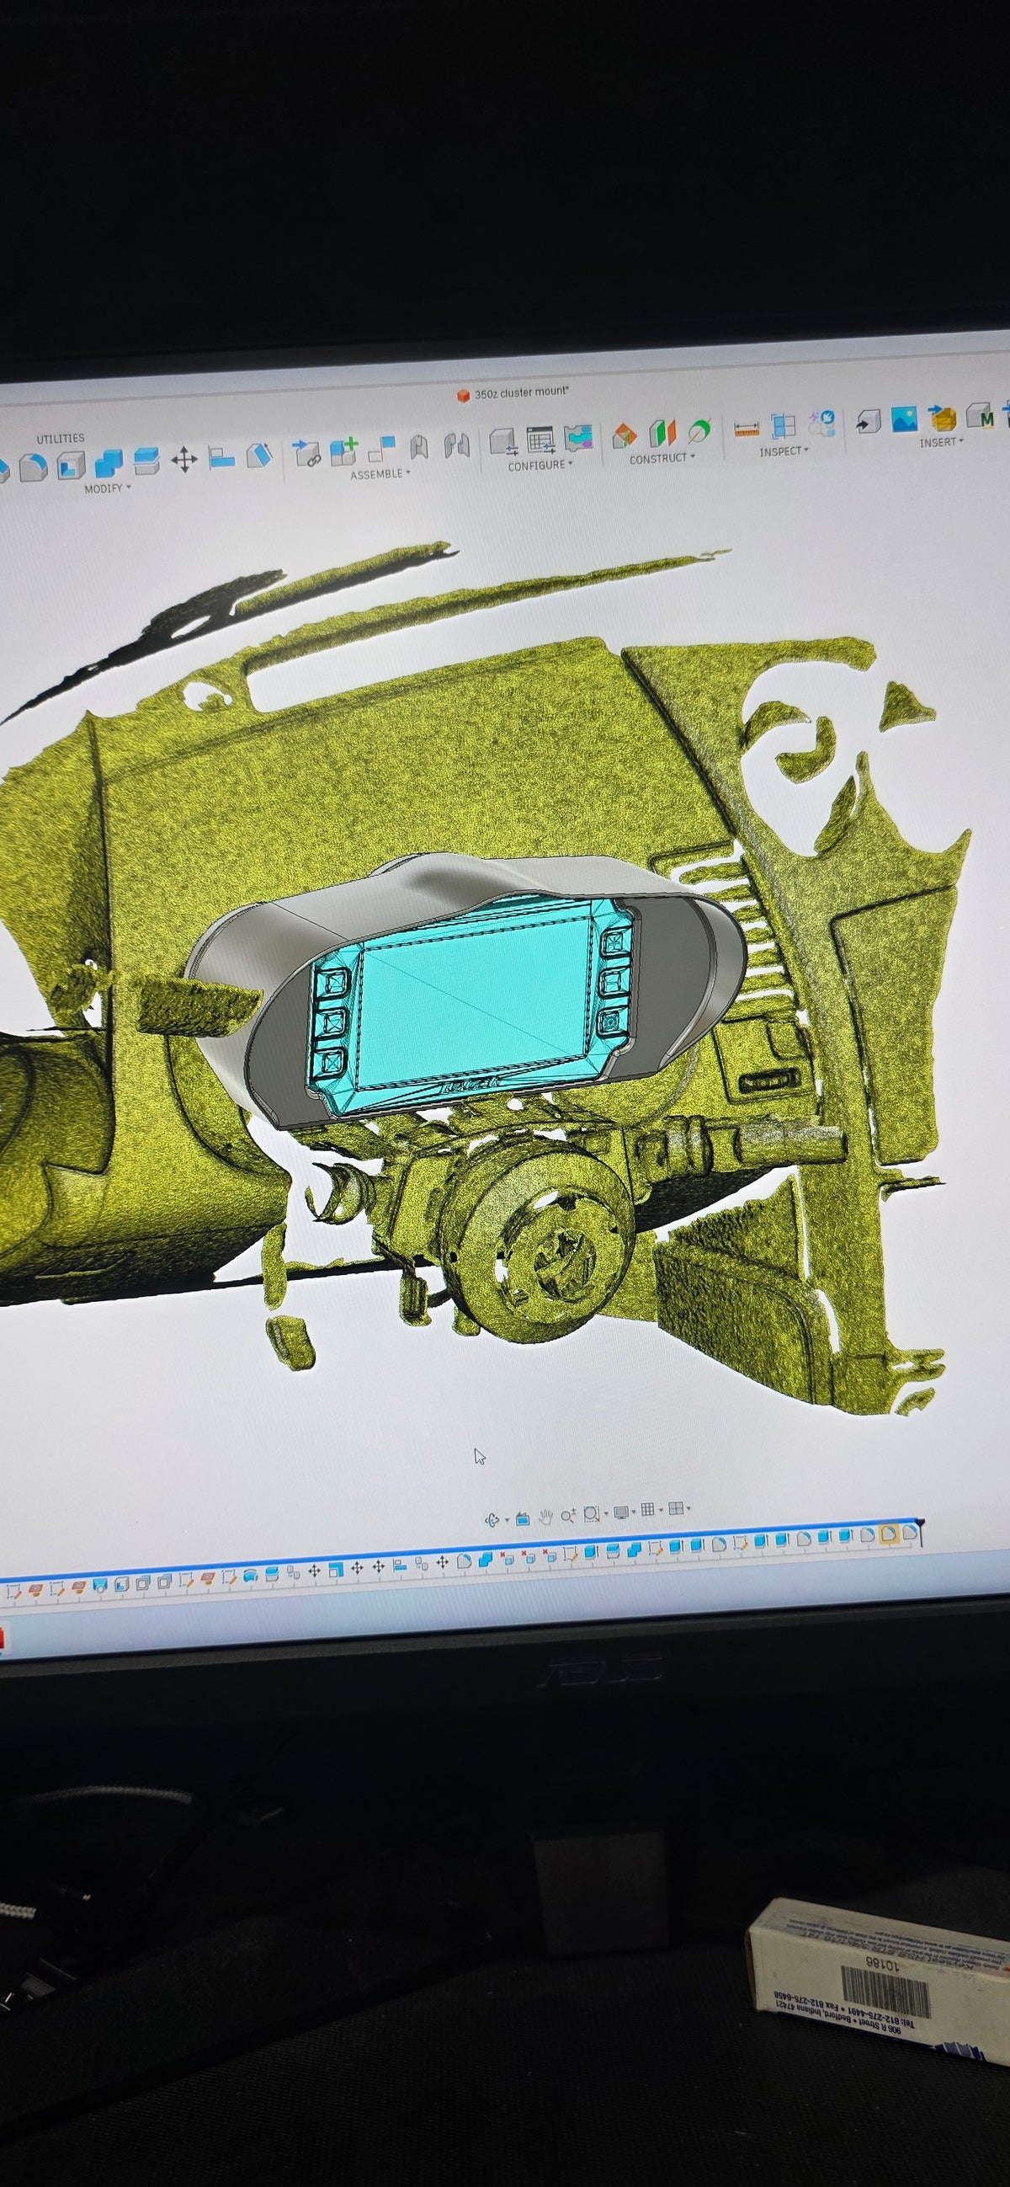Activate the Measure ruler tool
Viewport: 1010px width, 2187px height.
(x=746, y=429)
